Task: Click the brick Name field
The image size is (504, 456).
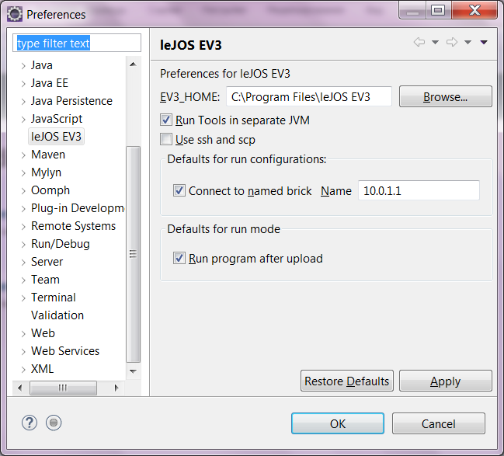Action: (x=419, y=190)
